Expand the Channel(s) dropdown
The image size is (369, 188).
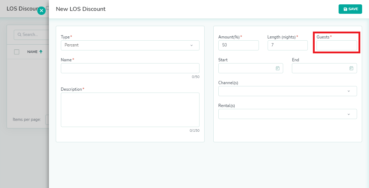288,91
